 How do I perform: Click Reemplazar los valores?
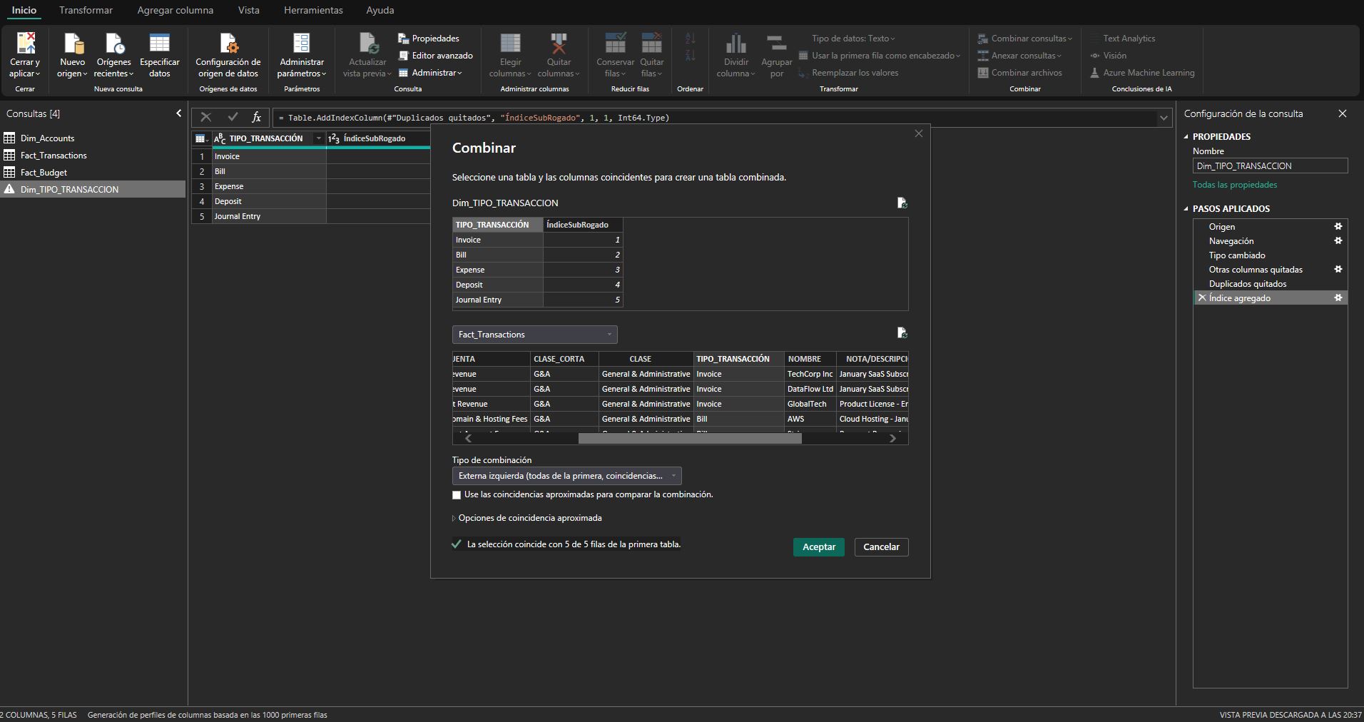click(x=849, y=73)
